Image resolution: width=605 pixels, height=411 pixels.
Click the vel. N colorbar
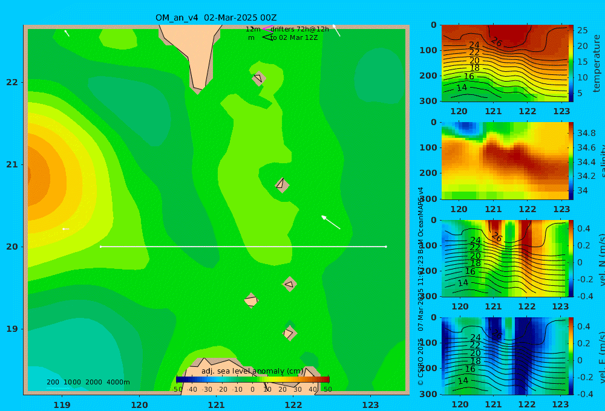click(571, 258)
